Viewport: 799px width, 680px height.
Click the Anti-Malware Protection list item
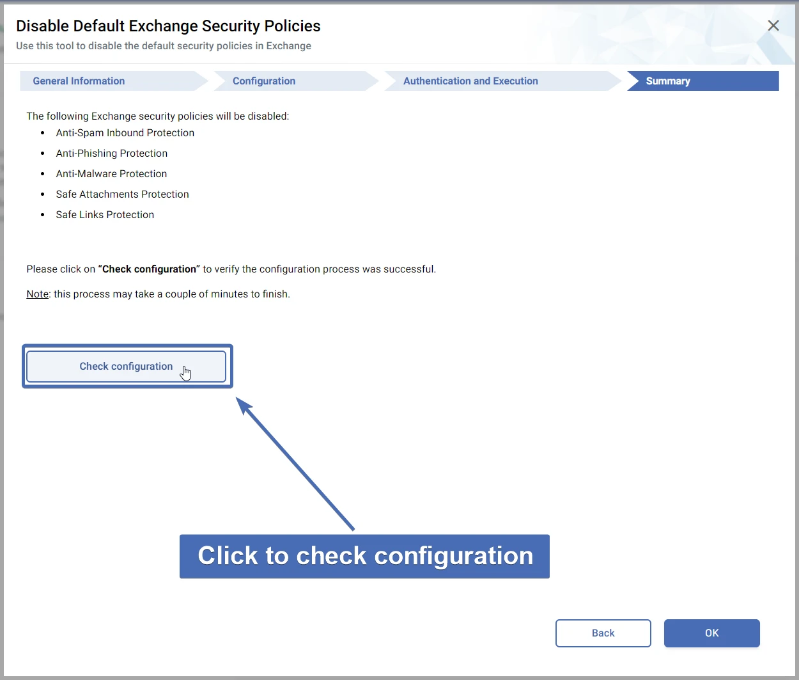point(111,174)
